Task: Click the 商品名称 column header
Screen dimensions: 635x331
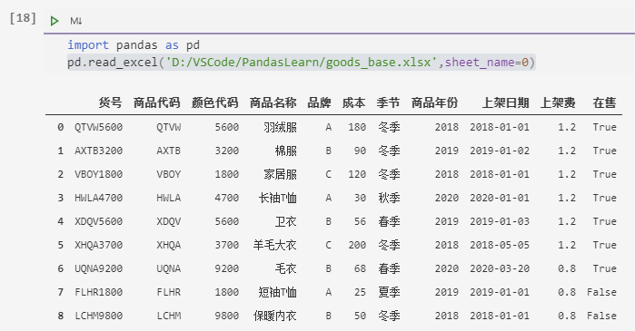Action: pyautogui.click(x=273, y=102)
